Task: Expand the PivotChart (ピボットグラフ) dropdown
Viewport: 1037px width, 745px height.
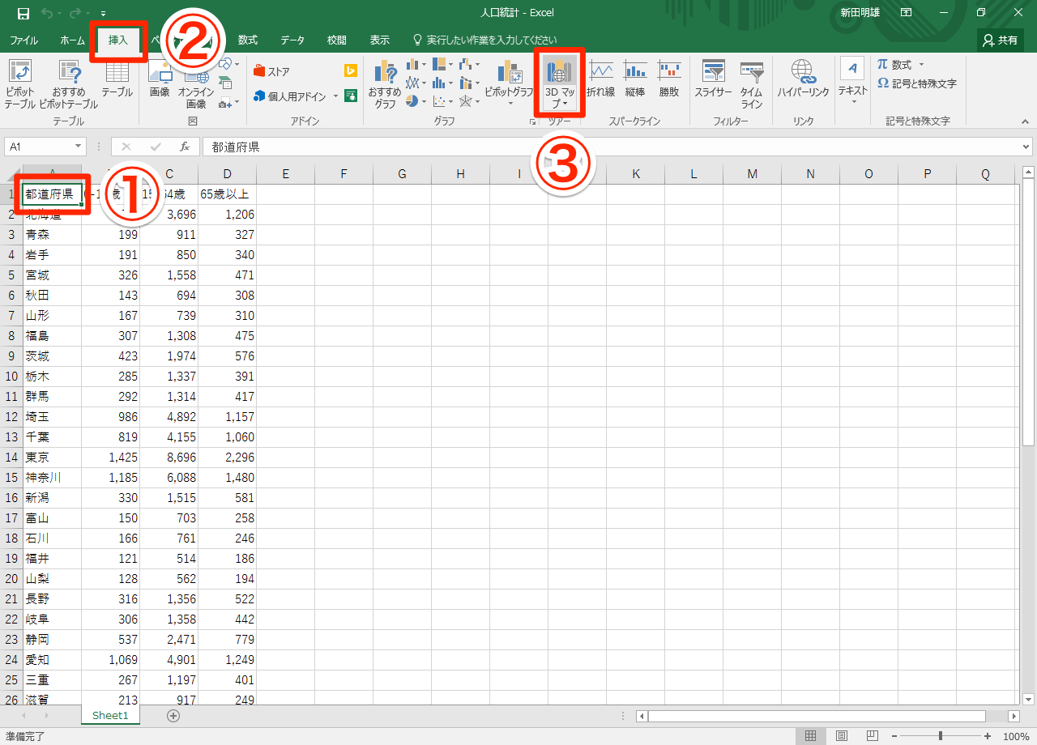Action: click(510, 104)
